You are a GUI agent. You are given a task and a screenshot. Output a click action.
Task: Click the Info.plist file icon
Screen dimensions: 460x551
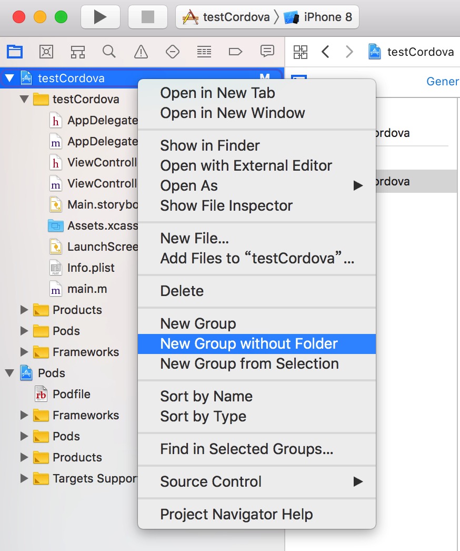click(x=55, y=268)
